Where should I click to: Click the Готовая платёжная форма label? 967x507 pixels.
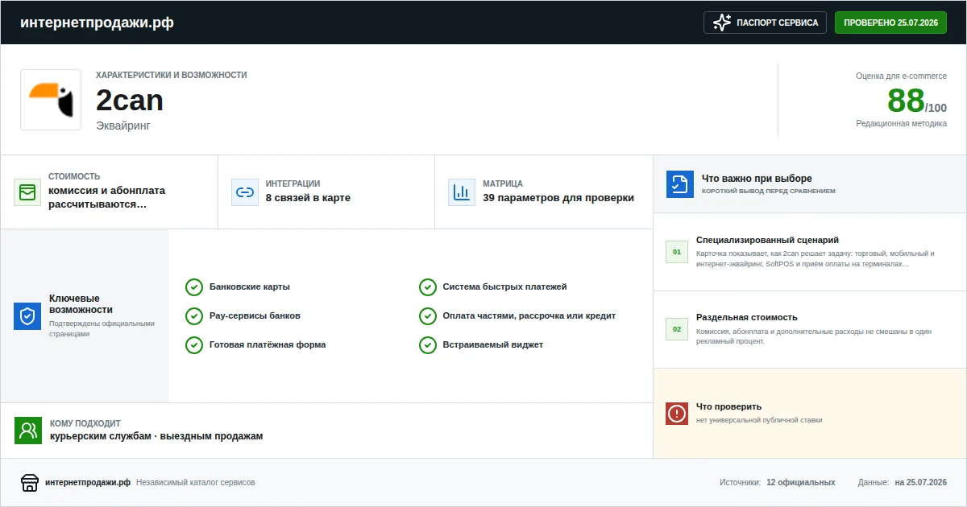tap(268, 345)
